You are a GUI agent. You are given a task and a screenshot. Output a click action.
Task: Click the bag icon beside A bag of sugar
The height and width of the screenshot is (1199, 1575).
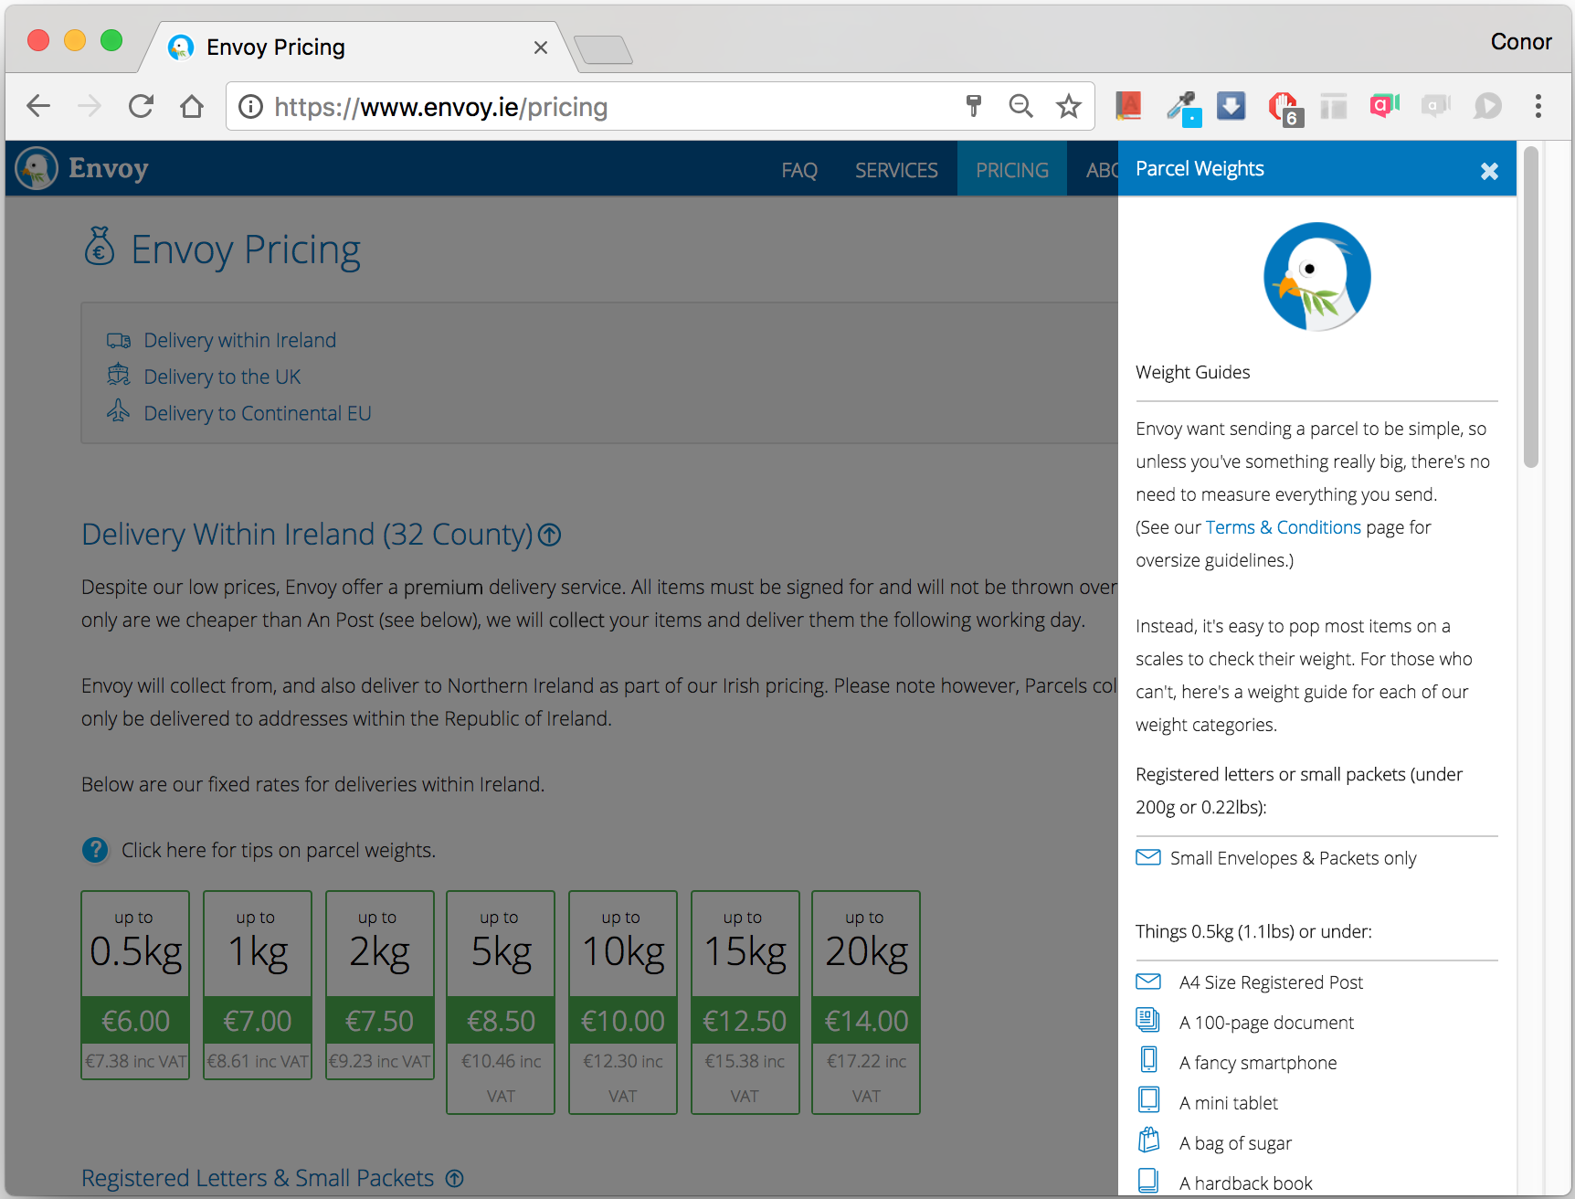(x=1148, y=1140)
